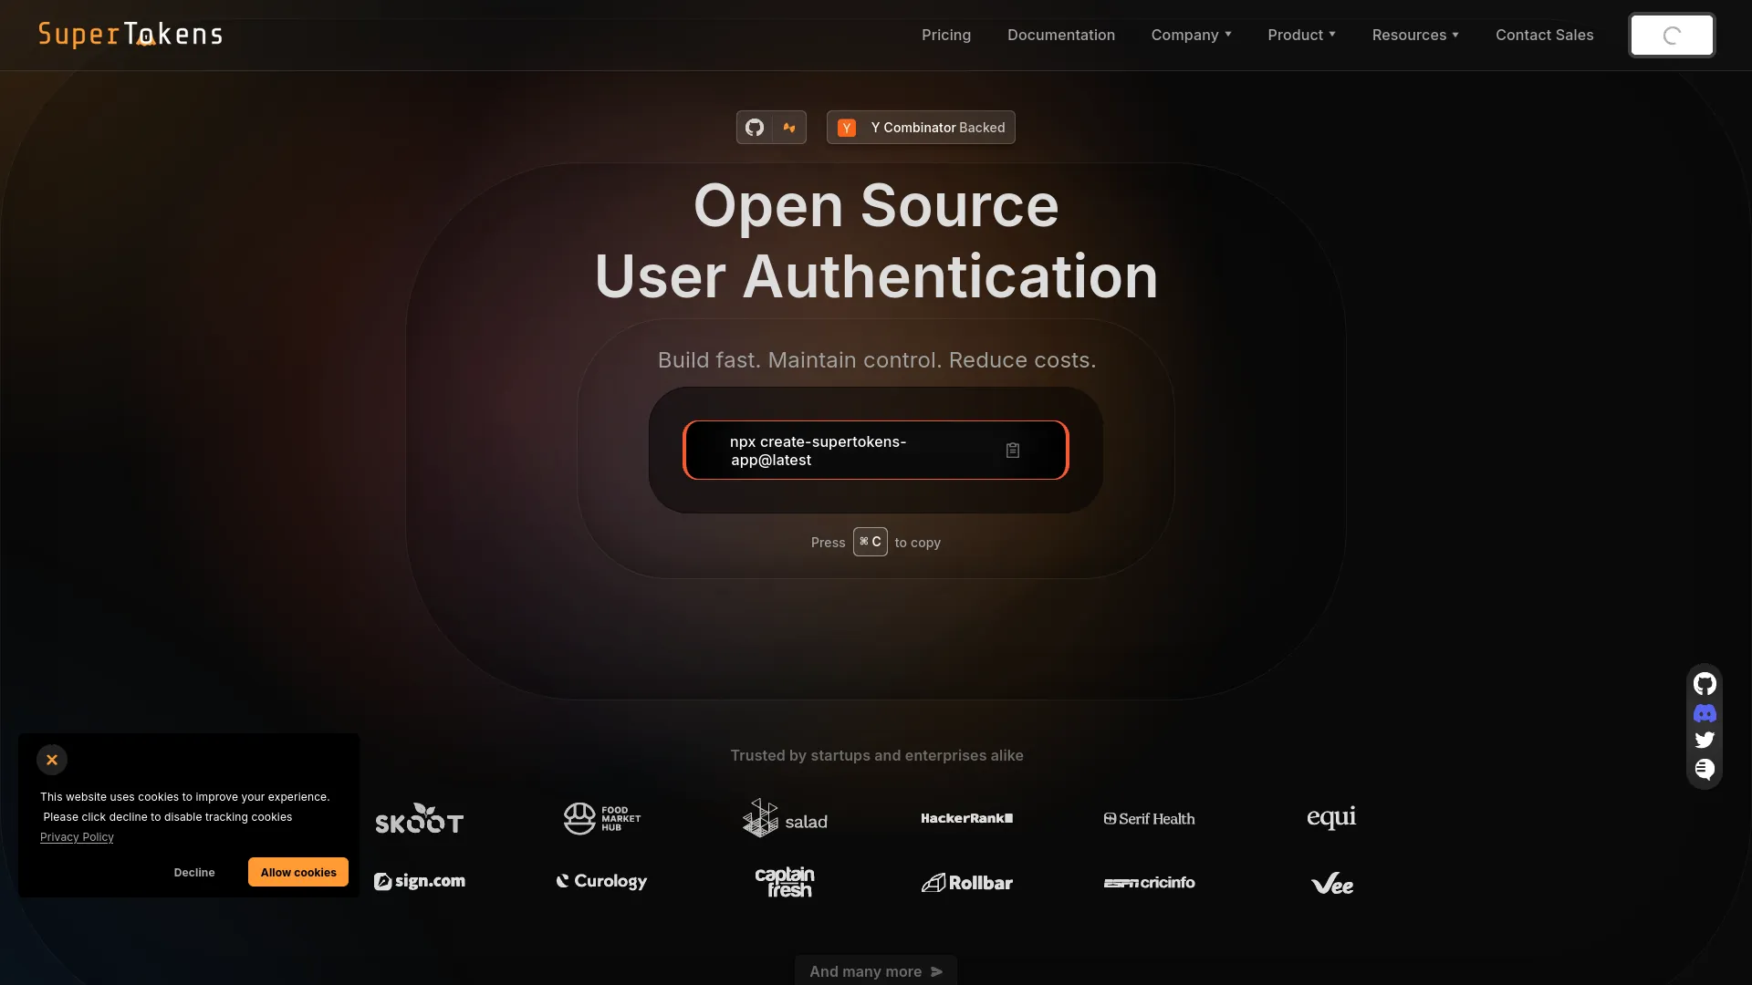Click the ESPN cricinfo logo
The height and width of the screenshot is (985, 1752).
click(1150, 882)
